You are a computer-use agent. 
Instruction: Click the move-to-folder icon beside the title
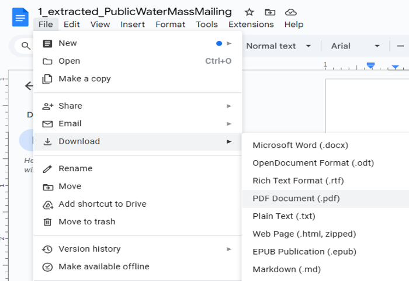point(270,12)
